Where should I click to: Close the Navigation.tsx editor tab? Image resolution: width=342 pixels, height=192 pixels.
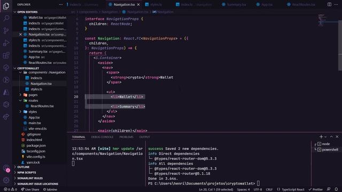[x=138, y=5]
